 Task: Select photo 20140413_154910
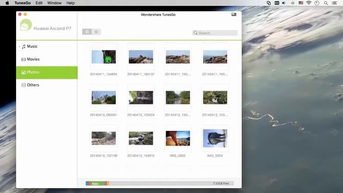pos(141,138)
